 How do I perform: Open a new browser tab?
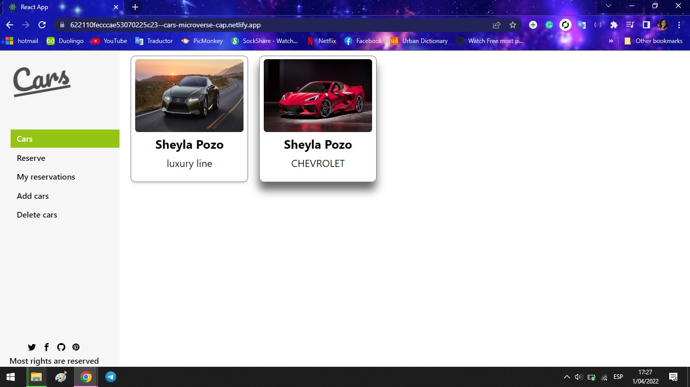pyautogui.click(x=135, y=7)
